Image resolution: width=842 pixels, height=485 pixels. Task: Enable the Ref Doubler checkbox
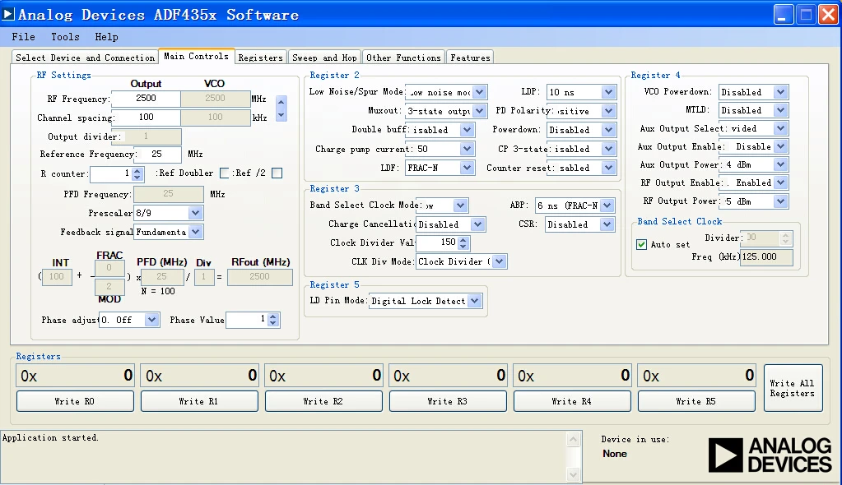pos(225,173)
